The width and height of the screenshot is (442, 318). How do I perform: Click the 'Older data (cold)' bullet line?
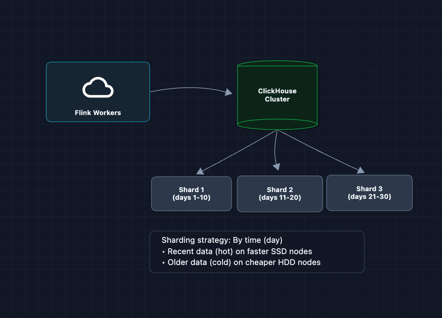point(243,262)
